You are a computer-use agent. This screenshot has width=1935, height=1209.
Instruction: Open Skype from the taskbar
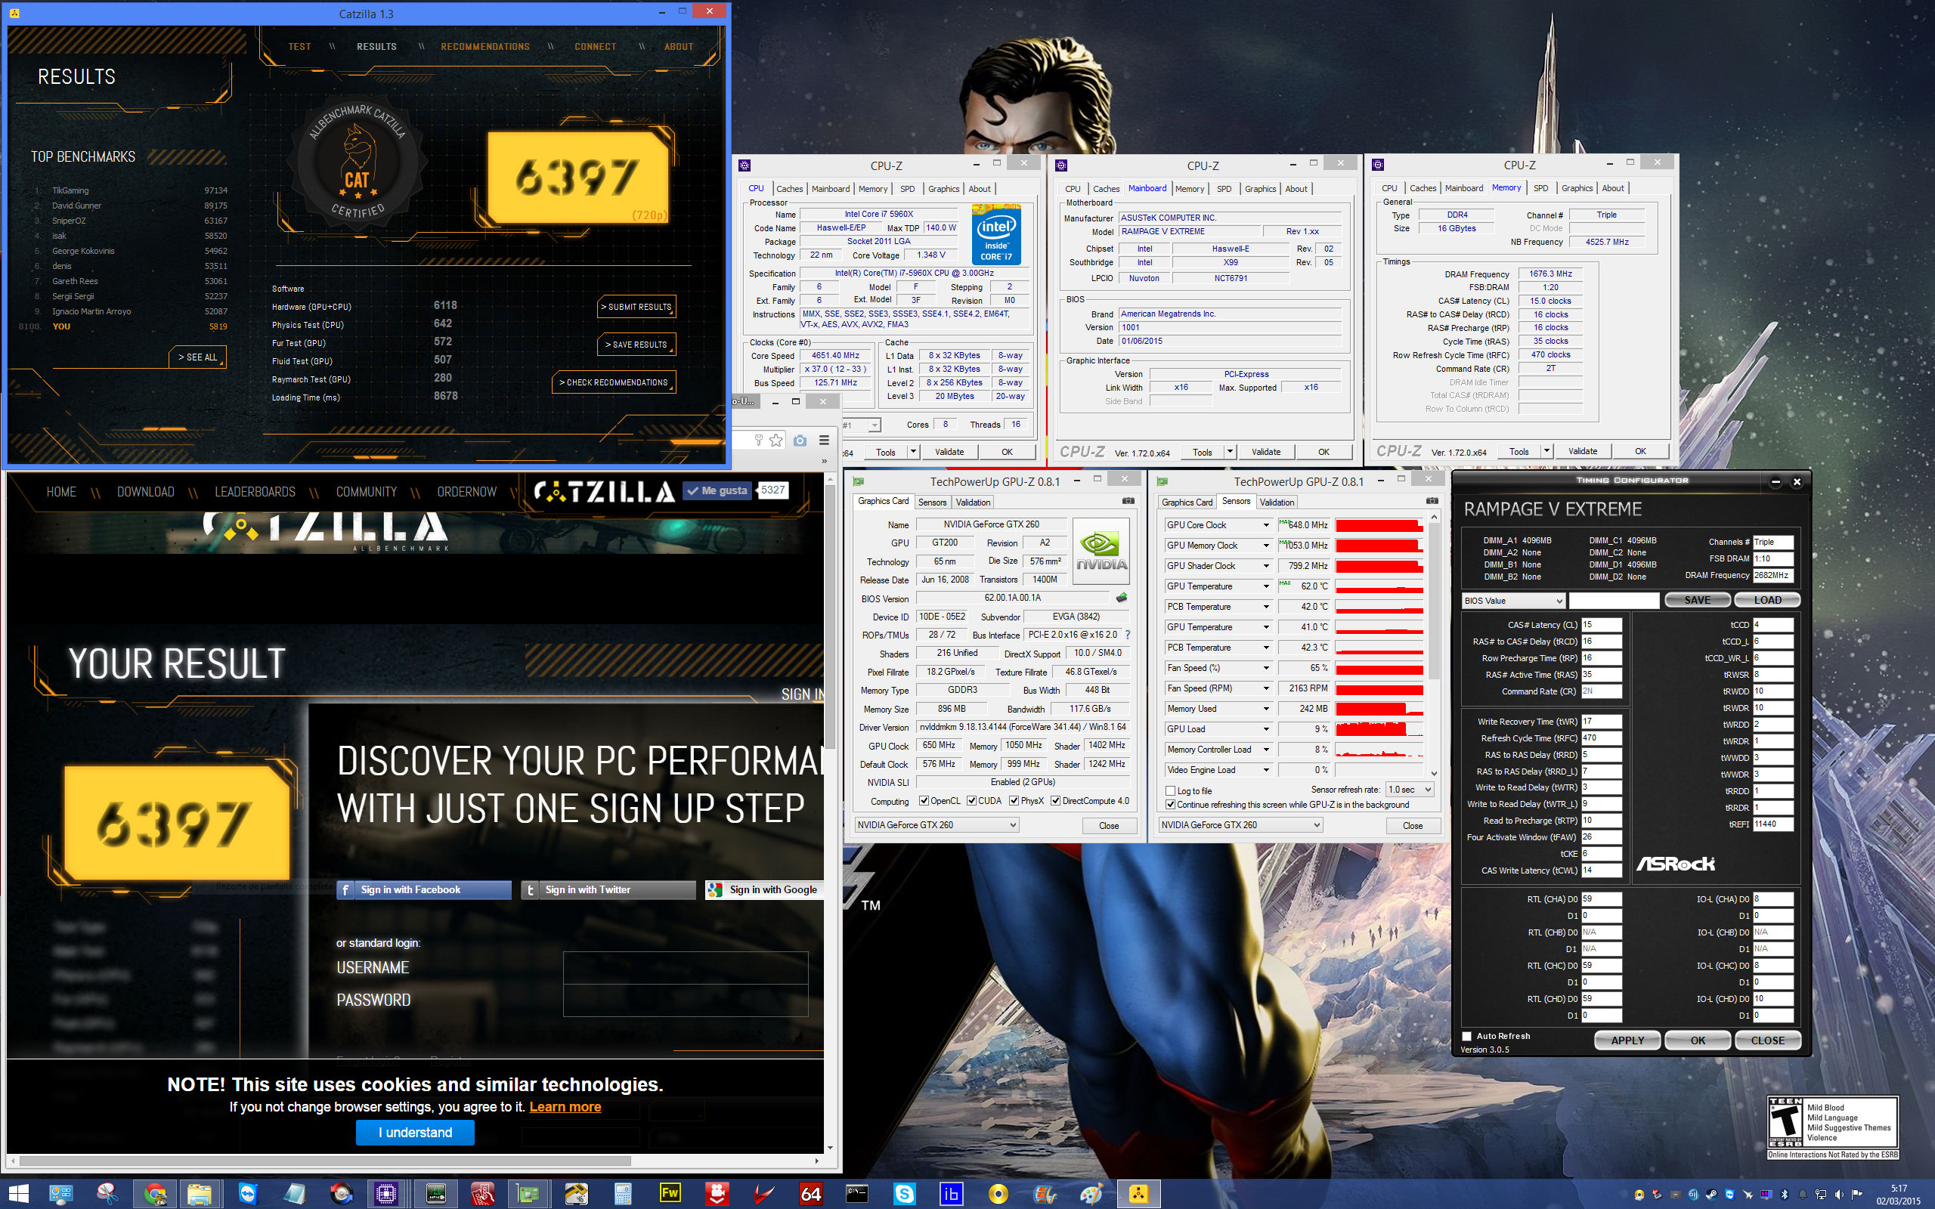[x=904, y=1194]
